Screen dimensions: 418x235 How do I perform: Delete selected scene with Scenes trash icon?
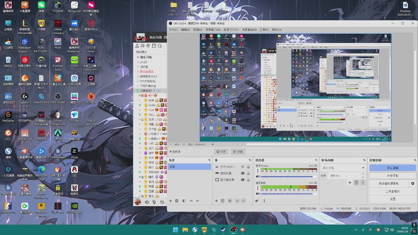[177, 201]
